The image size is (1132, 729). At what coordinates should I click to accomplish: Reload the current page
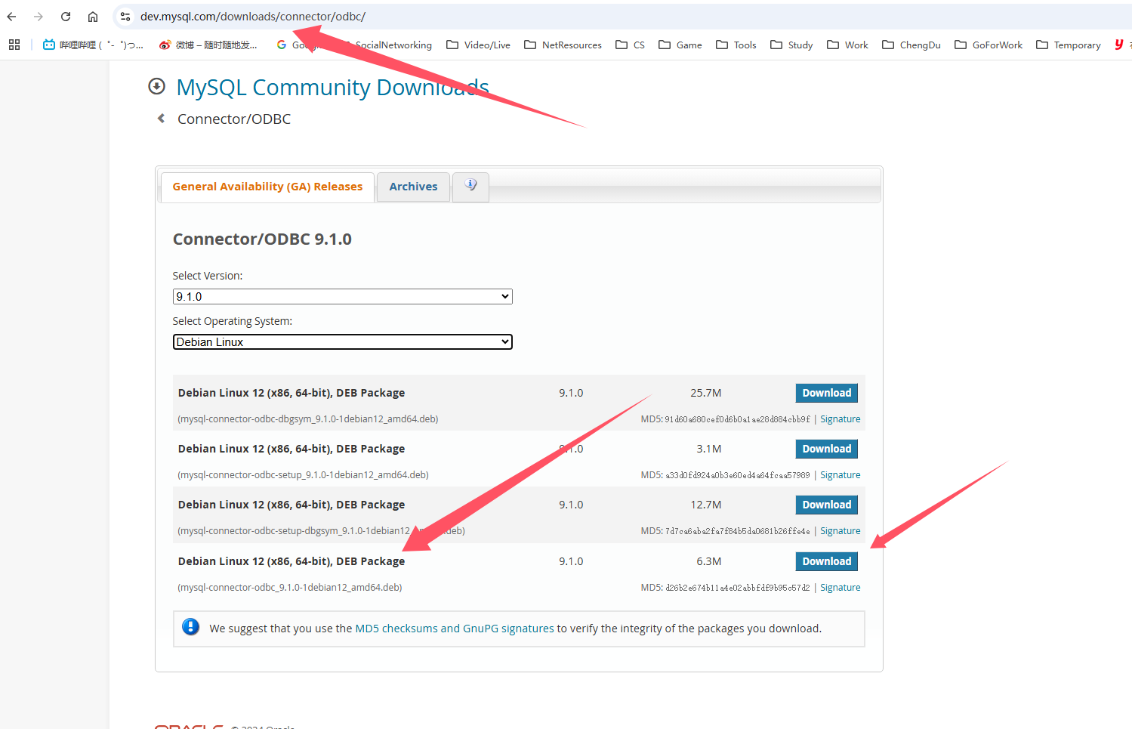(x=66, y=17)
